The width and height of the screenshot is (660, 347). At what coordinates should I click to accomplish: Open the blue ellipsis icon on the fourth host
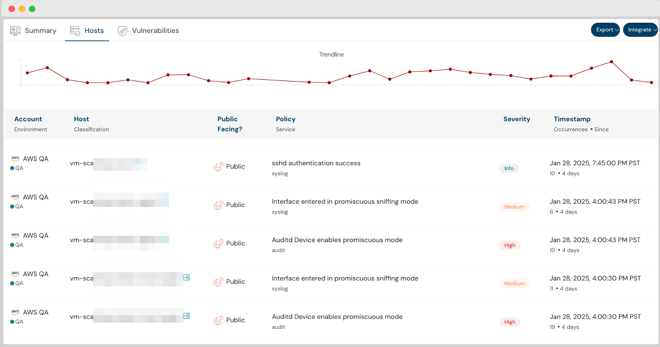click(x=187, y=277)
